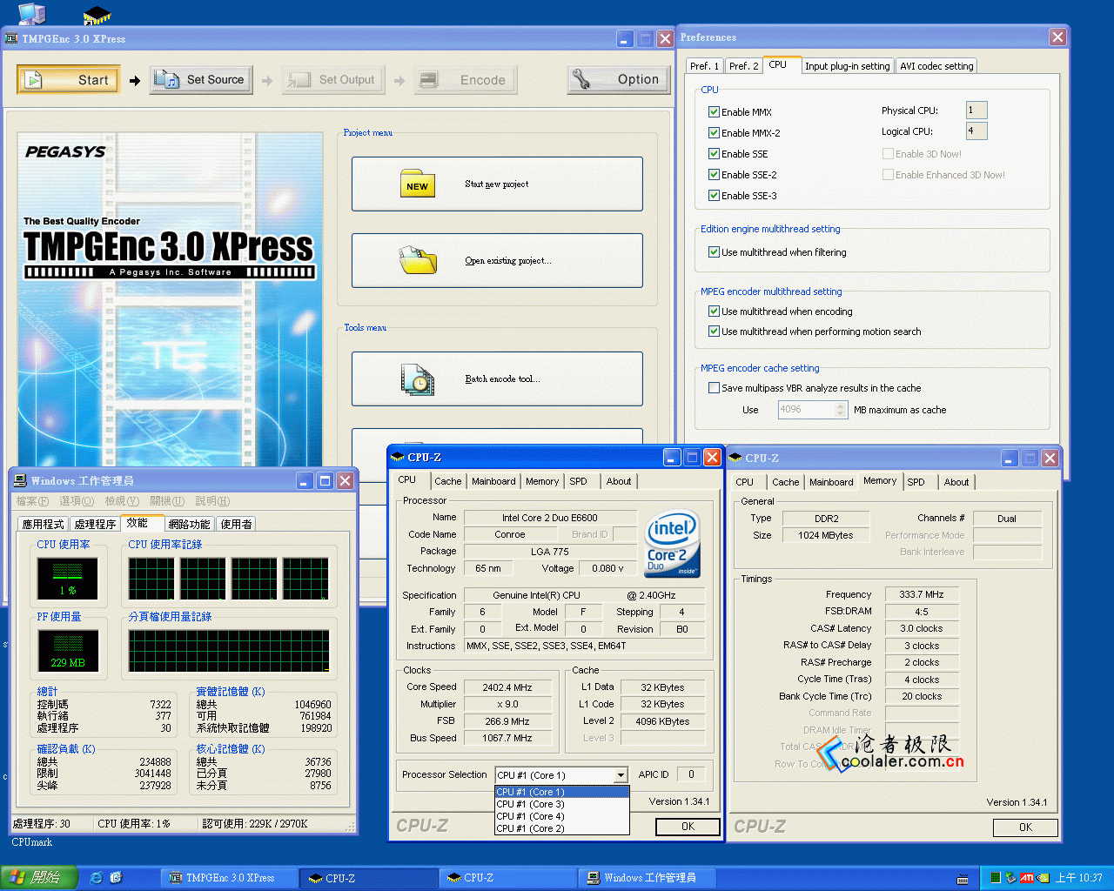Click the keyboard tray icon
The width and height of the screenshot is (1114, 891).
[962, 878]
